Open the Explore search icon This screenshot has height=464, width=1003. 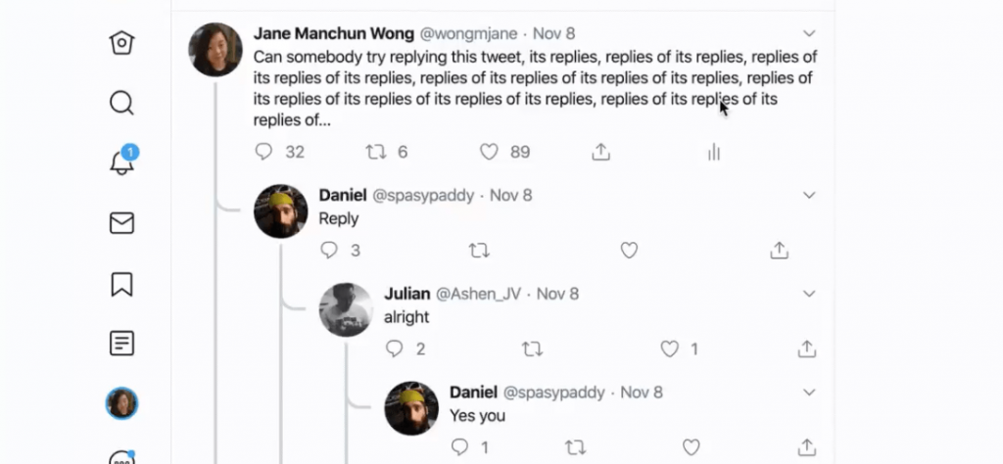pos(121,103)
